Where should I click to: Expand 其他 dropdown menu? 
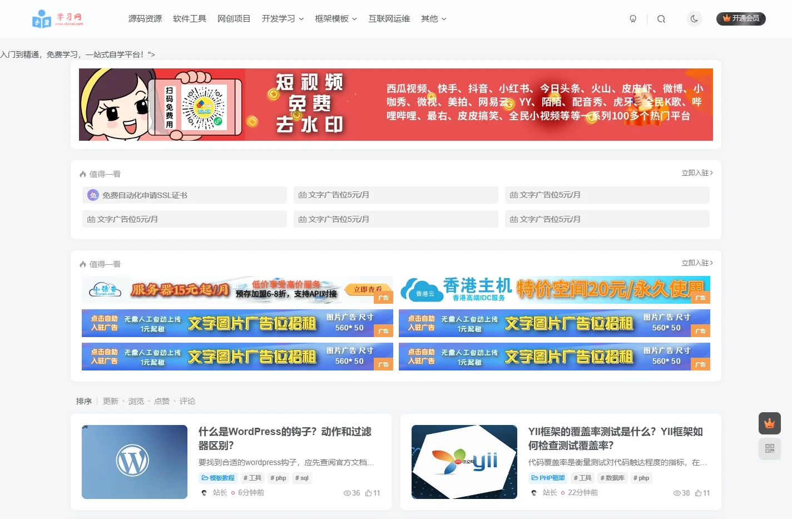pyautogui.click(x=434, y=19)
